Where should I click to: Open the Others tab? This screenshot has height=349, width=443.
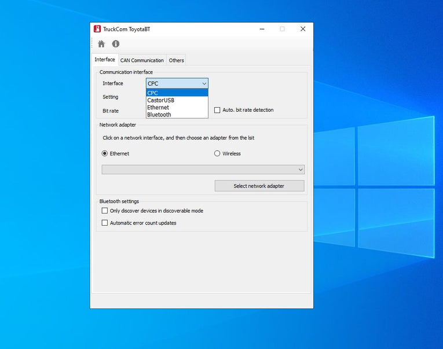[x=177, y=60]
